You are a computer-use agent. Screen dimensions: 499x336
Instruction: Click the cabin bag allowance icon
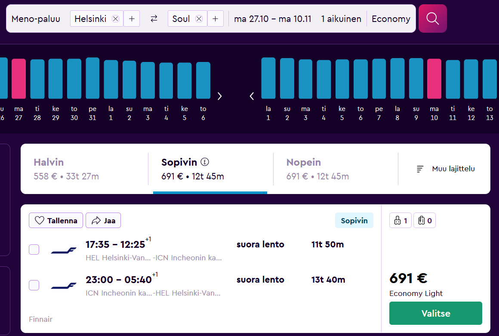point(400,221)
